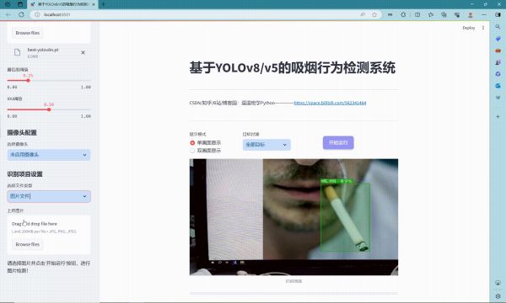This screenshot has width=506, height=303.
Task: Select the single-view display radio button
Action: pos(192,142)
